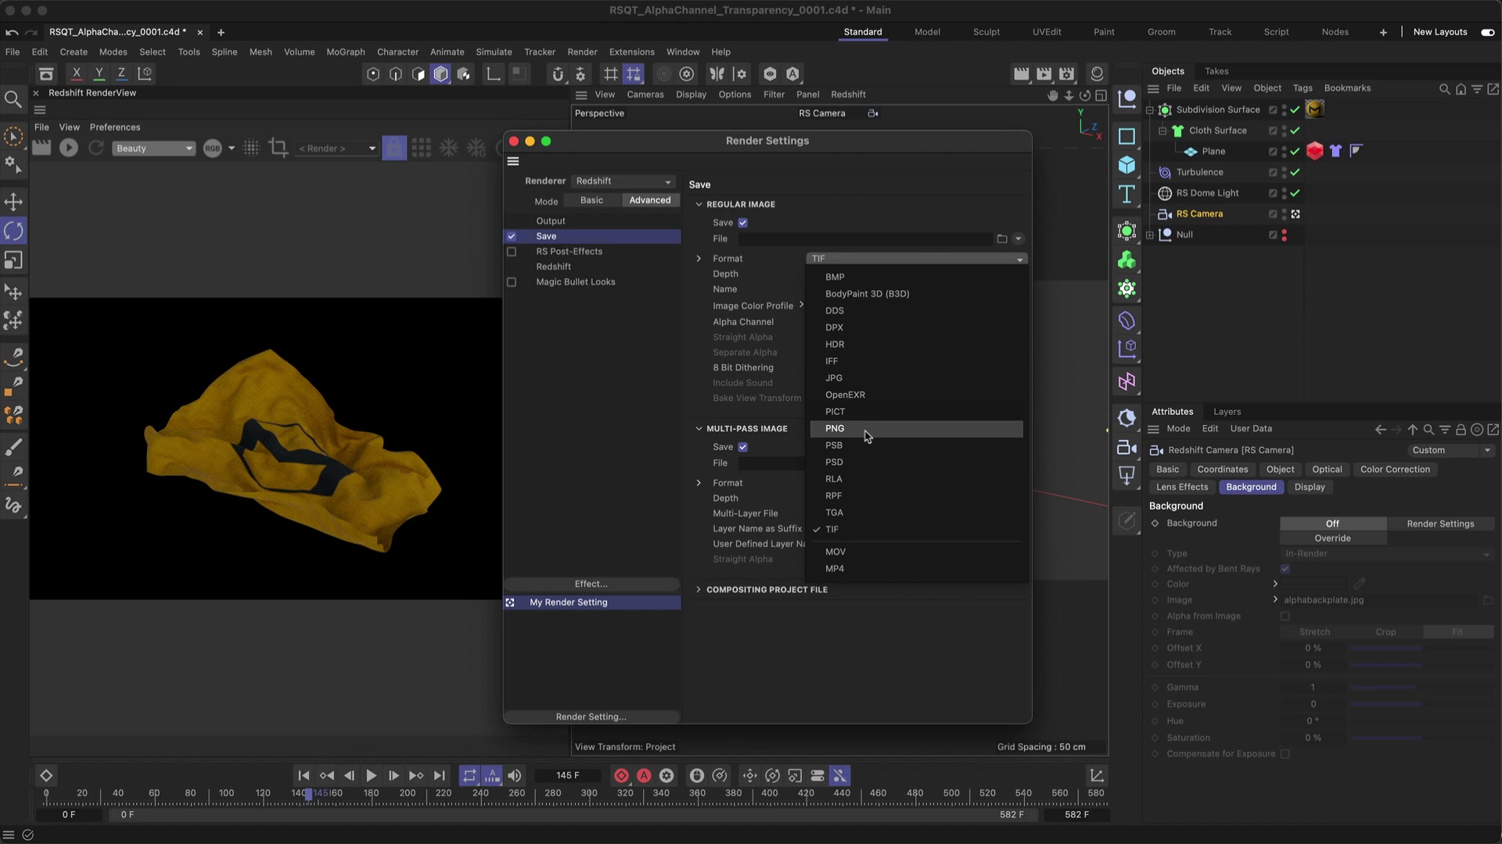Click the Text spline tool icon

tap(1126, 195)
